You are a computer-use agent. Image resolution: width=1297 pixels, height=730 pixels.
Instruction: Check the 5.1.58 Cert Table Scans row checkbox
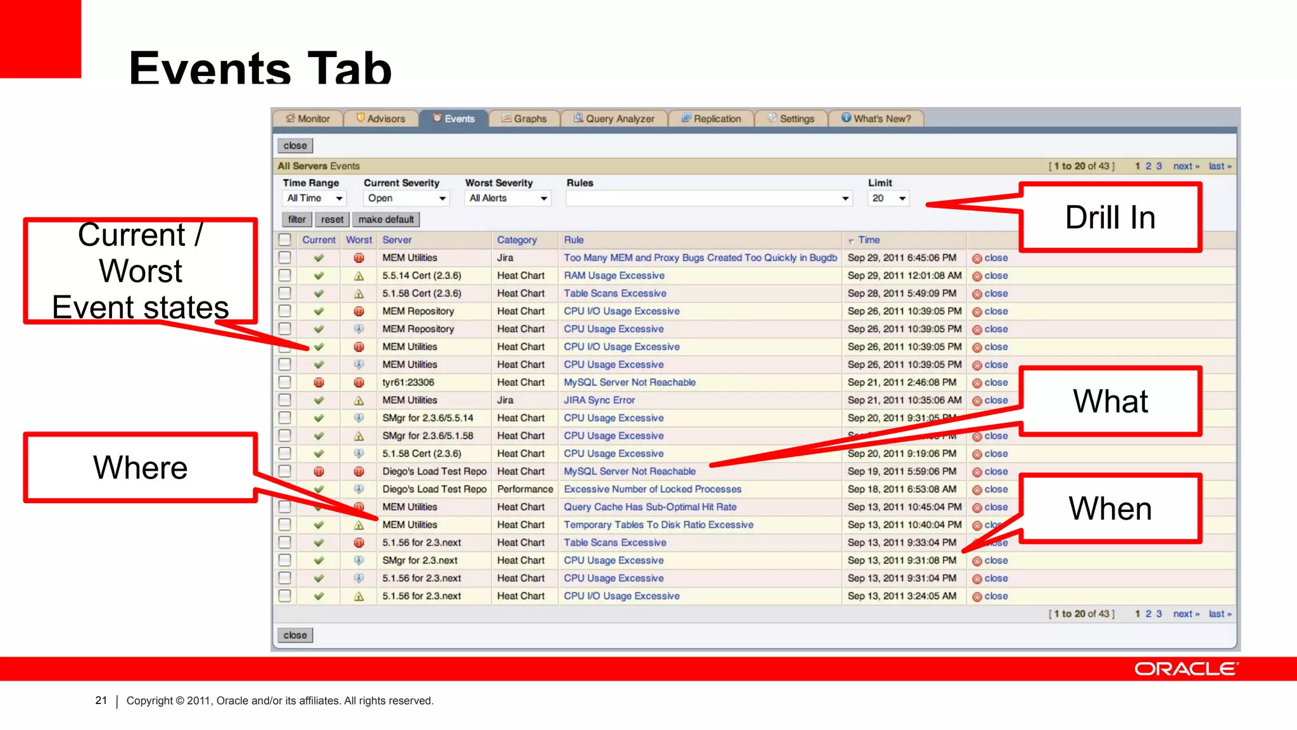tap(285, 293)
